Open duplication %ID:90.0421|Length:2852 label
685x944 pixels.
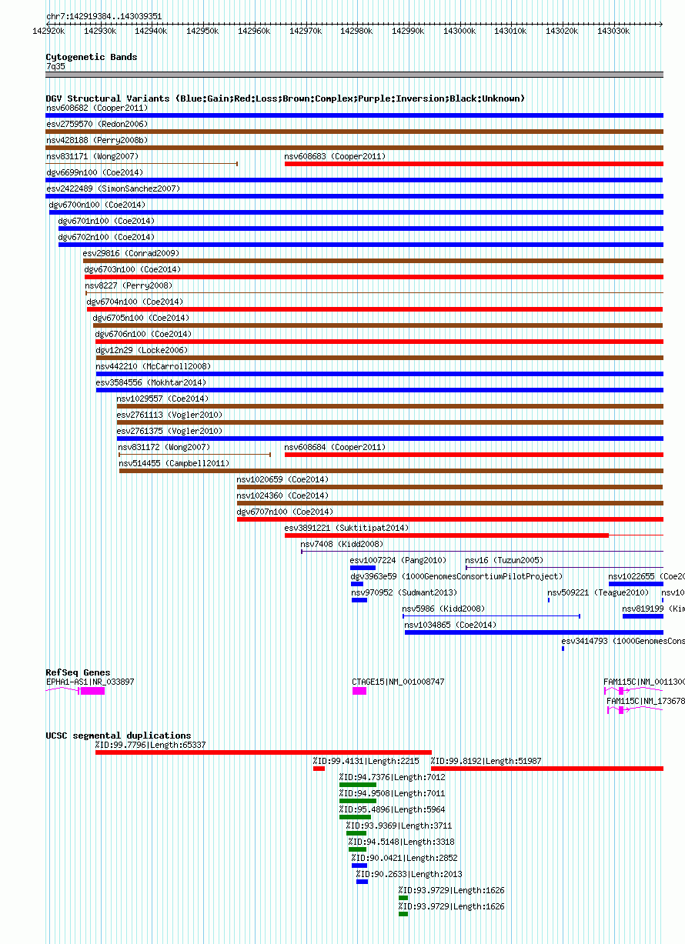tap(405, 858)
